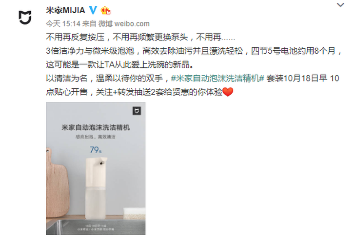Open the 米家MIJIA username link

tap(65, 10)
